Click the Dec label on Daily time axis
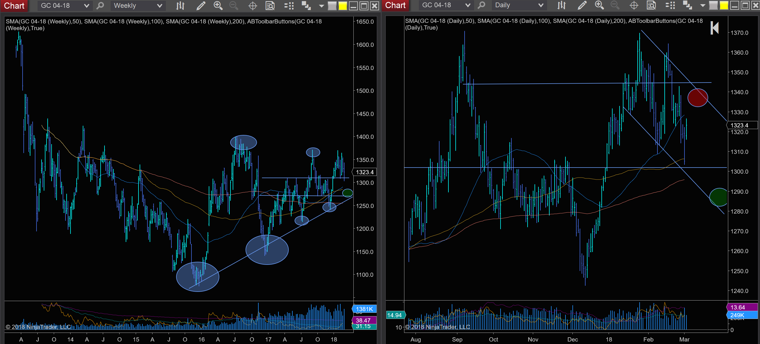 [x=572, y=339]
